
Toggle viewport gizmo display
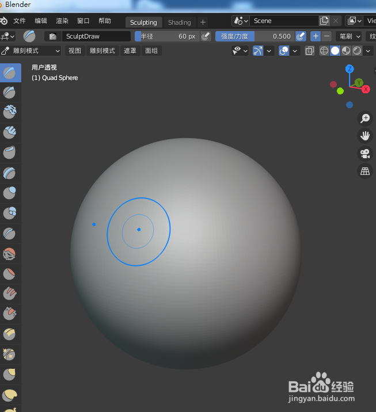click(x=258, y=51)
